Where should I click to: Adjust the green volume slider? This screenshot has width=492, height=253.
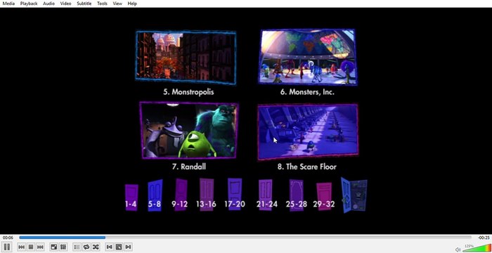tap(477, 247)
